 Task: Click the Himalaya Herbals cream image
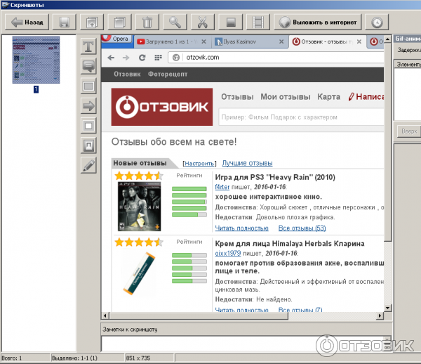point(139,273)
